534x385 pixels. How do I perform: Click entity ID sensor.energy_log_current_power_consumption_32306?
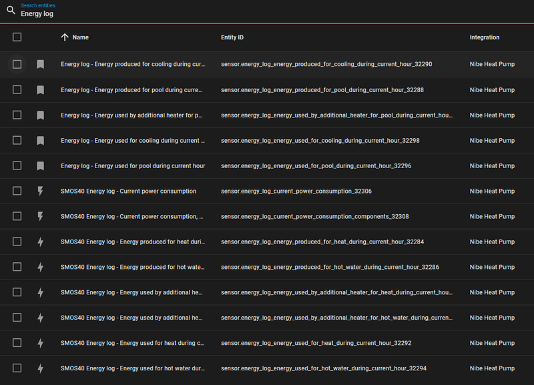tap(296, 191)
